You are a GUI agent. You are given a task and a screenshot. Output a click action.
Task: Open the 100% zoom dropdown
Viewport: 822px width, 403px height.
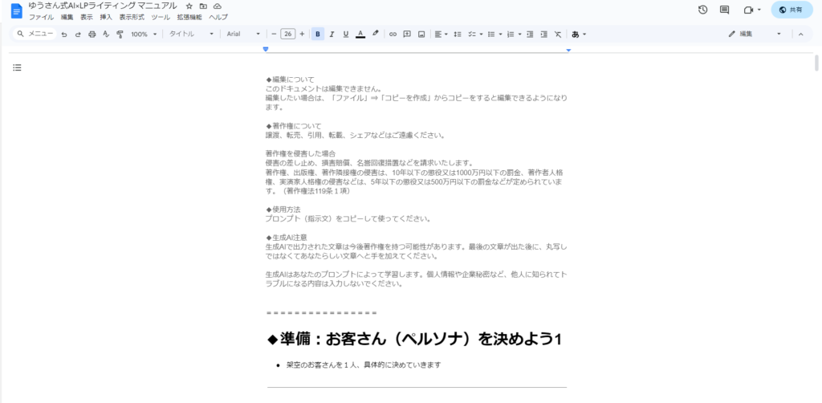coord(144,35)
